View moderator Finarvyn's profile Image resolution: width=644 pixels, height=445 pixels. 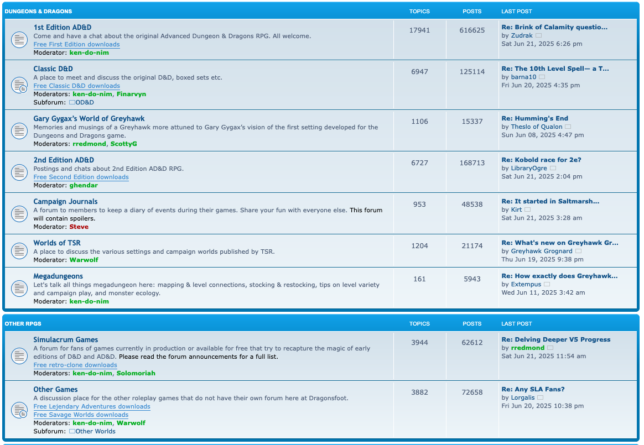pyautogui.click(x=132, y=95)
